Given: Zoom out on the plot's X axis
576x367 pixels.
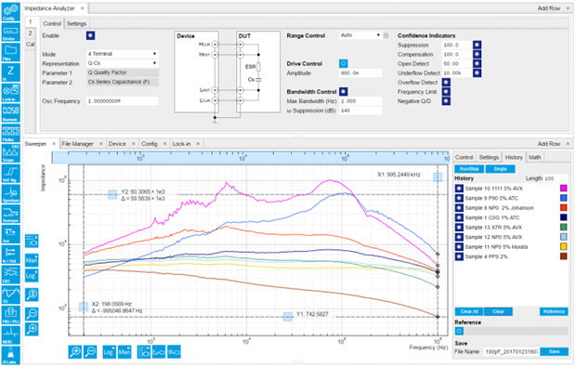Looking at the screenshot, I should coord(90,351).
